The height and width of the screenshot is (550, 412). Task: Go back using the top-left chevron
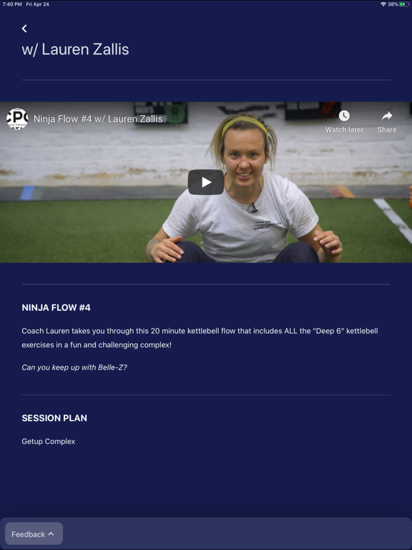coord(24,29)
